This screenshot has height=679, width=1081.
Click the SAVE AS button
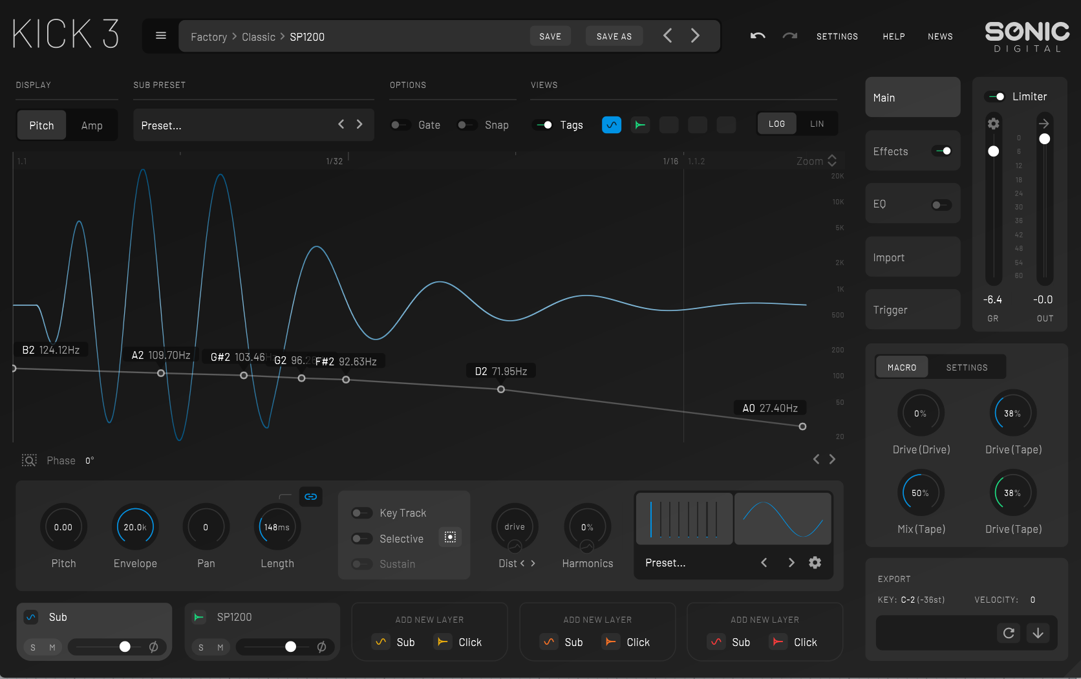[x=614, y=36]
